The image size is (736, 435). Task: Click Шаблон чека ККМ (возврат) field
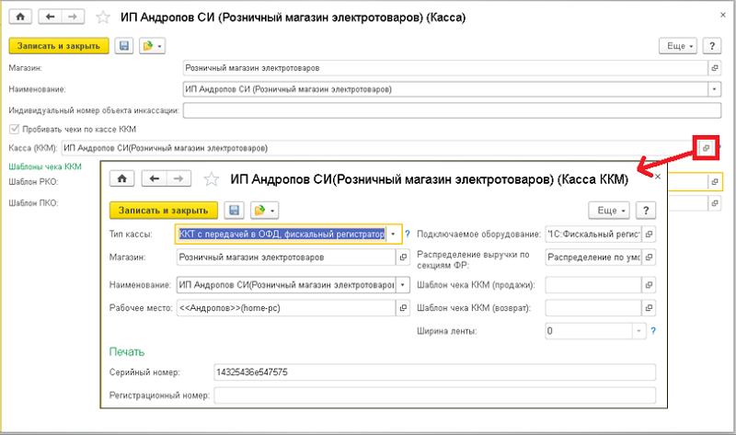593,308
